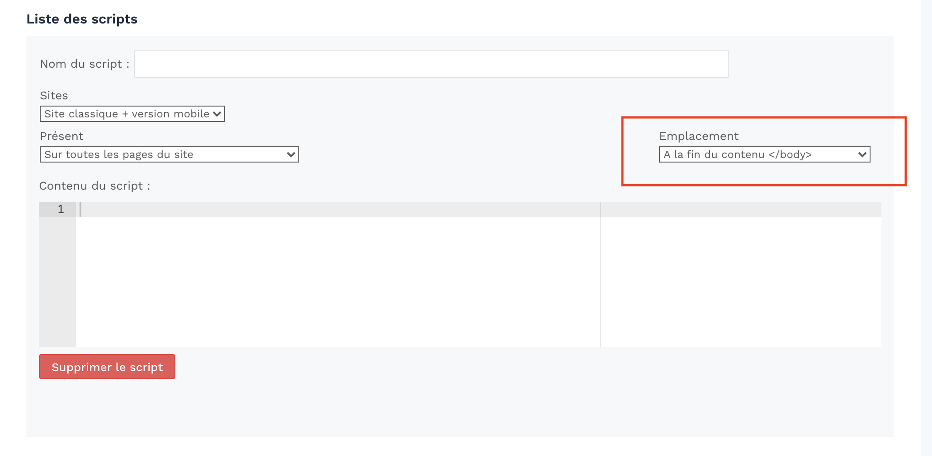Click the 'Sites' label
Screen dimensions: 932x456
54,95
